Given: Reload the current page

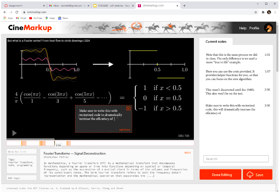Looking at the screenshot, I should click(17, 12).
